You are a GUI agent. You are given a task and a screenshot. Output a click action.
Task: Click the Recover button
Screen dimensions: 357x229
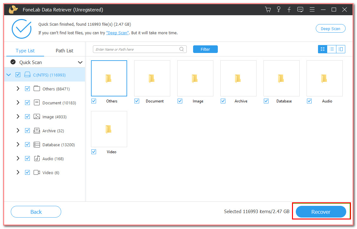(321, 212)
